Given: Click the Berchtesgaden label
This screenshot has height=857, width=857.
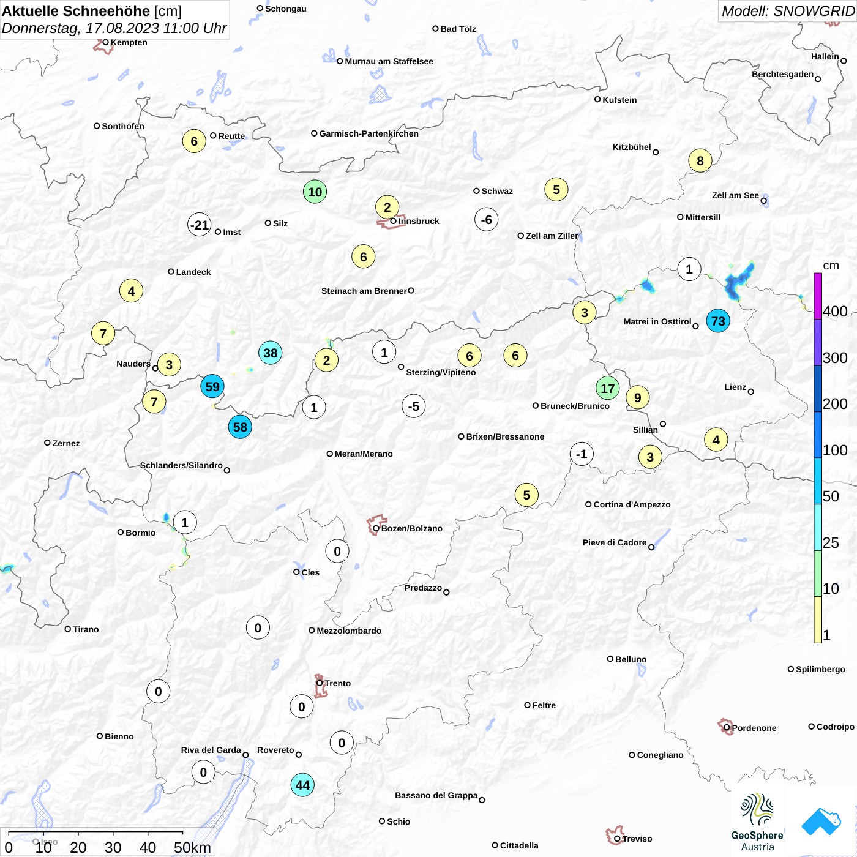Looking at the screenshot, I should pyautogui.click(x=783, y=74).
